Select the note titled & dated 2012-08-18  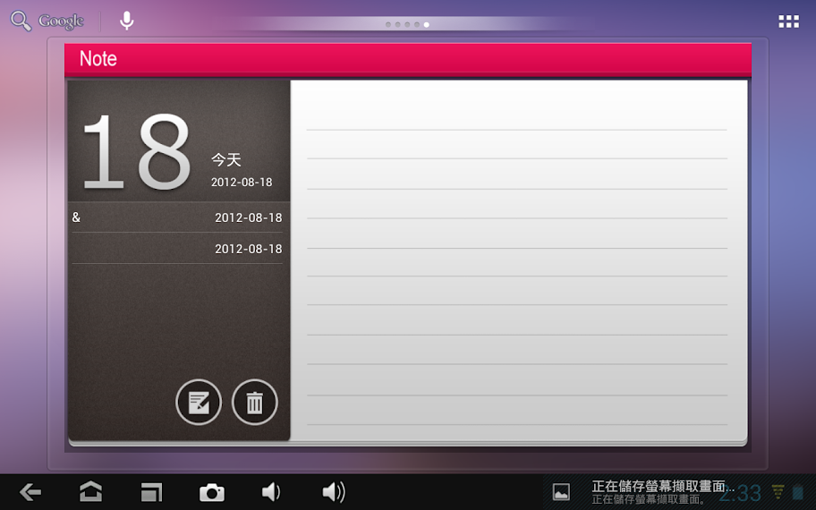[177, 217]
